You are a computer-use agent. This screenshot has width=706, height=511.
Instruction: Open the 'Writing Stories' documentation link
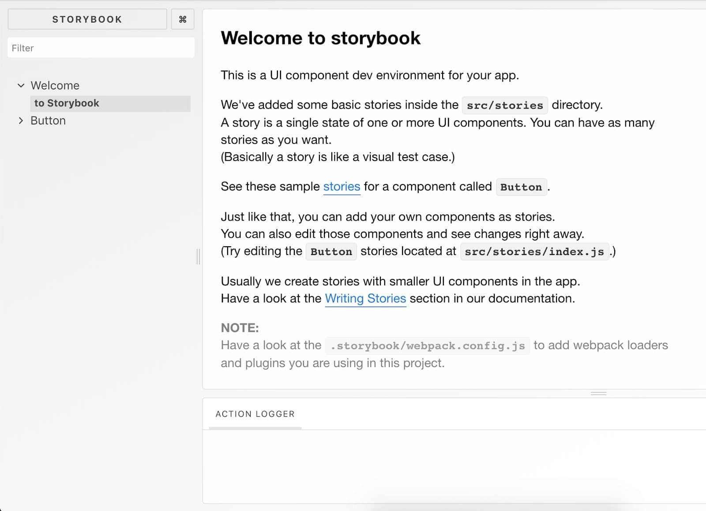point(365,298)
